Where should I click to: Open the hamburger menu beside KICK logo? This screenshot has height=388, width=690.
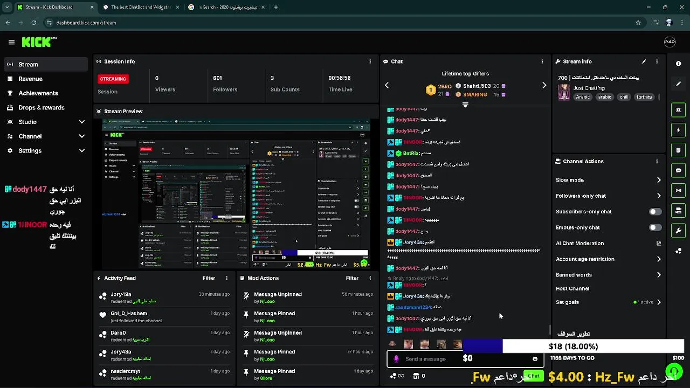[11, 42]
